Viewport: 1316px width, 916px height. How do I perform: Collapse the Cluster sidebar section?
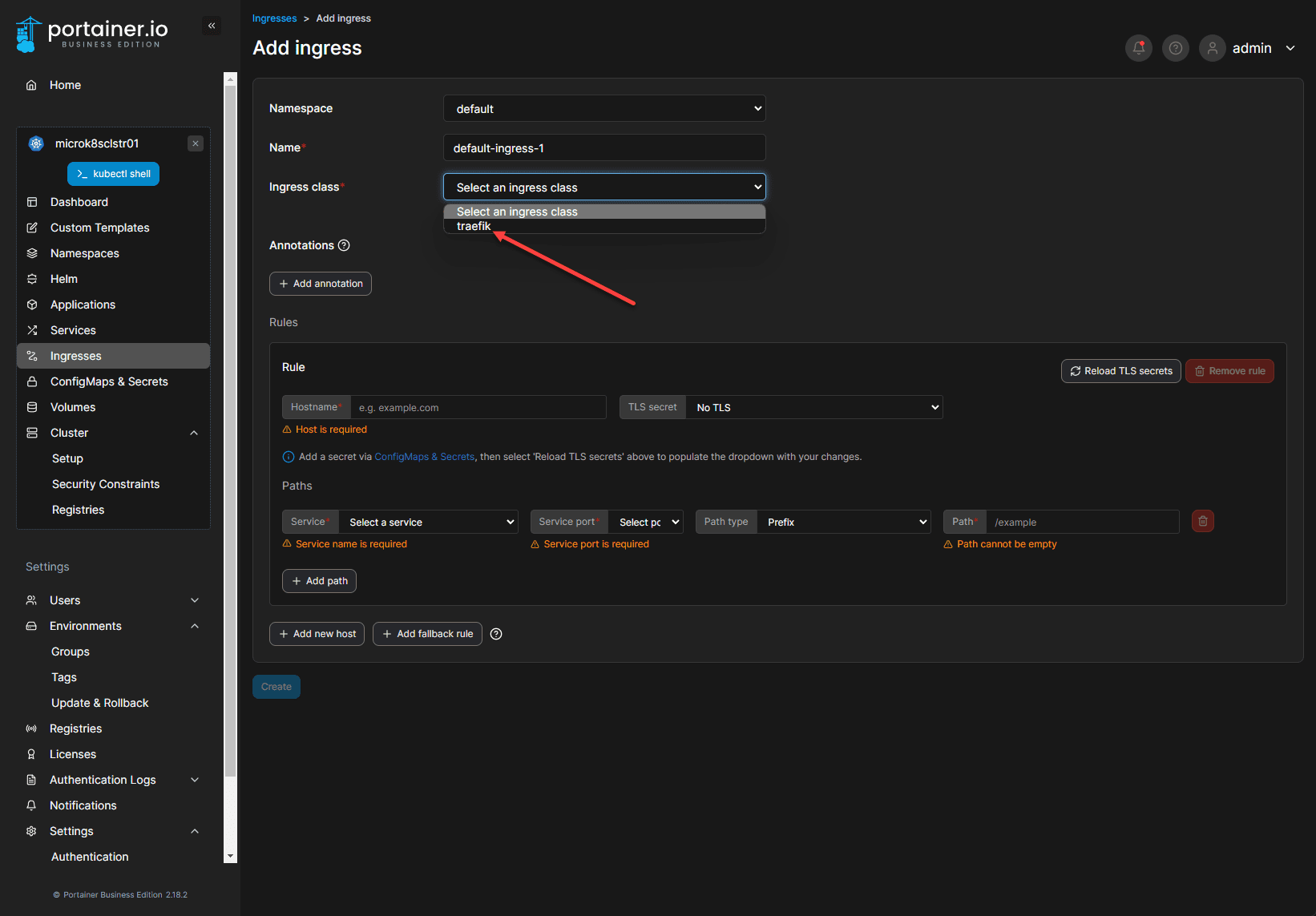coord(194,433)
